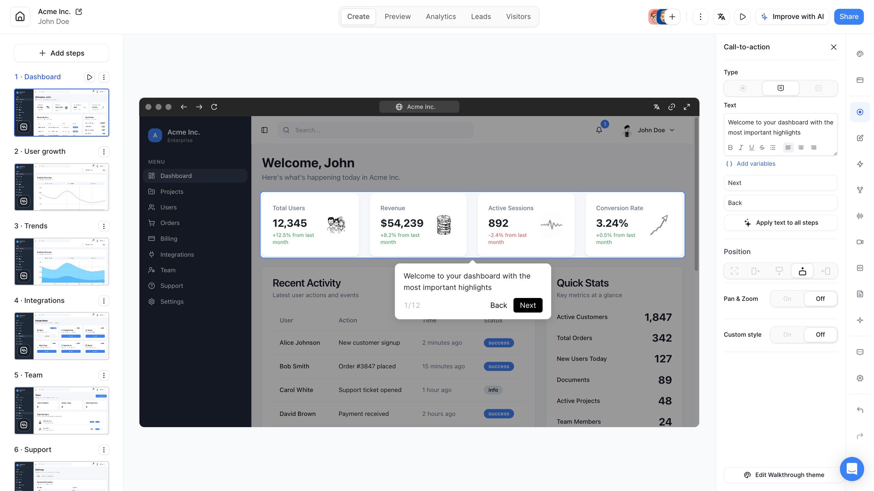Viewport: 874px width, 491px height.
Task: Open the theme palette icon in the right rail
Action: (860, 54)
